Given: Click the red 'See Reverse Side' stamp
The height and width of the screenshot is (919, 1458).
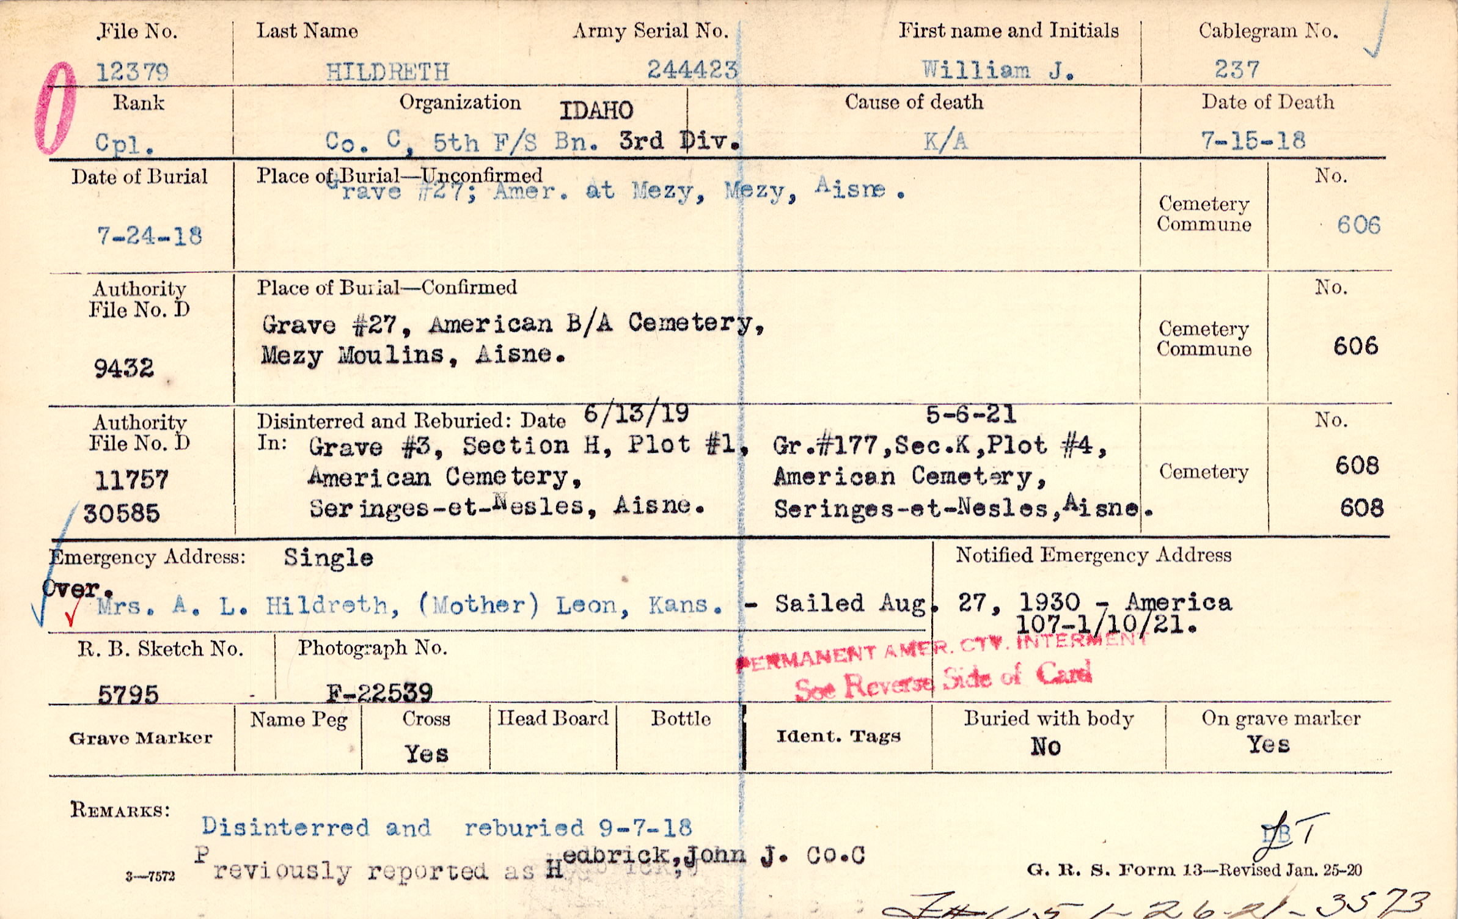Looking at the screenshot, I should pos(943,681).
